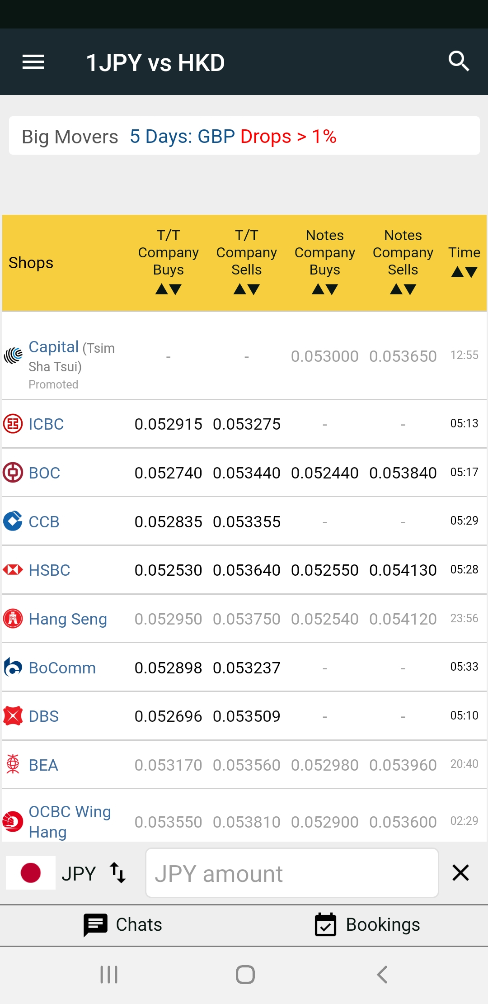Screen dimensions: 488x1004
Task: Open the BoComm shop link
Action: click(62, 668)
